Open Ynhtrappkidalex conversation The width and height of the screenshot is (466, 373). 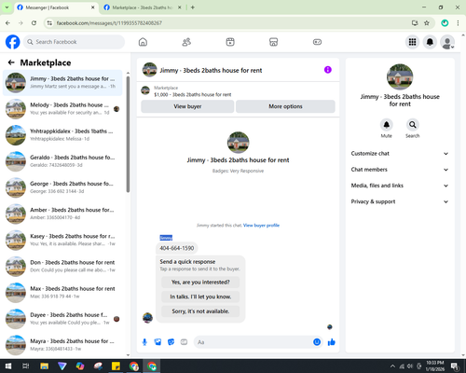click(62, 135)
